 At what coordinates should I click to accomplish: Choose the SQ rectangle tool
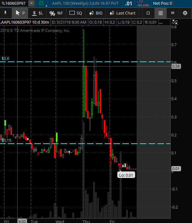pyautogui.click(x=76, y=13)
